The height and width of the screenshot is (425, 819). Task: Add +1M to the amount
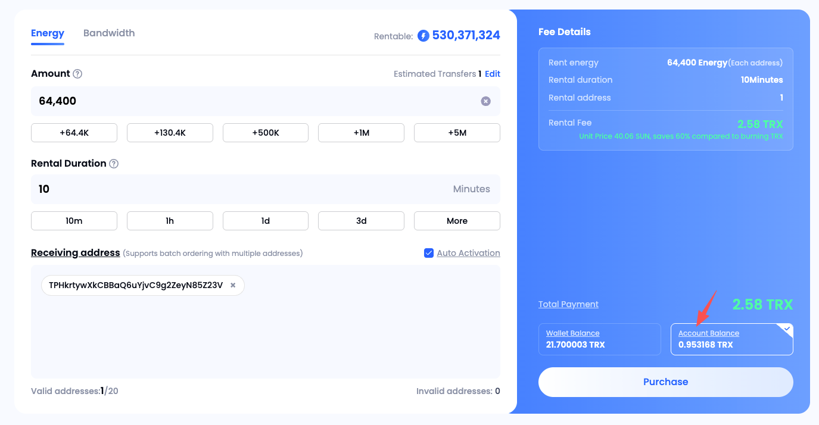click(x=362, y=133)
